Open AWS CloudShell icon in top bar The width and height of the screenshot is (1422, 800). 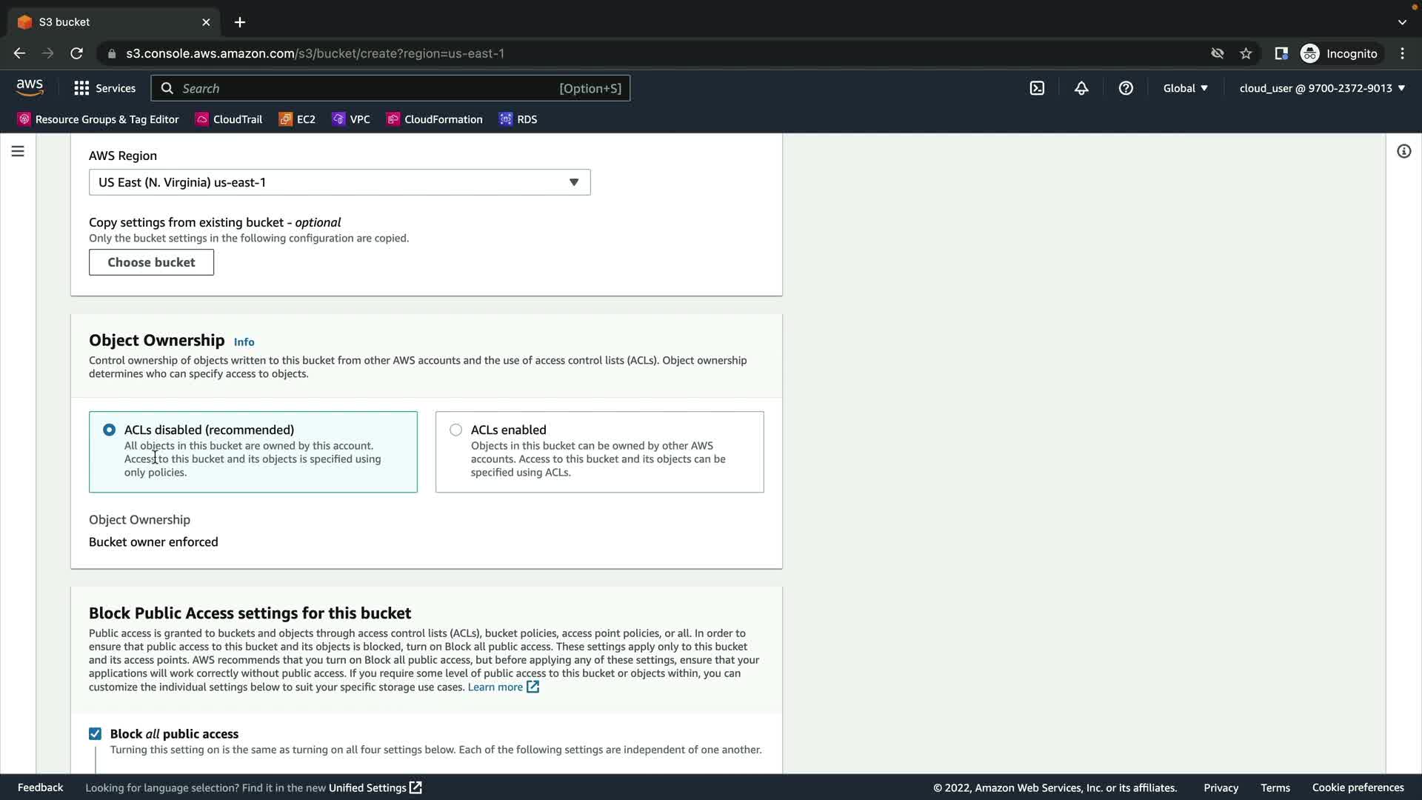[1037, 88]
